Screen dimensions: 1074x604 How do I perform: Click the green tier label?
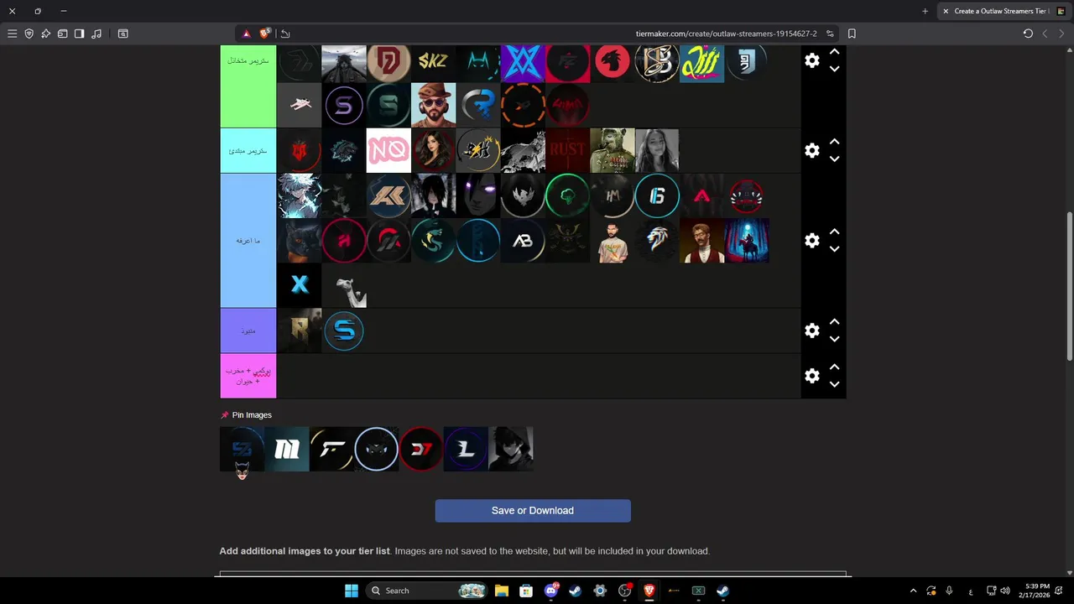(248, 86)
